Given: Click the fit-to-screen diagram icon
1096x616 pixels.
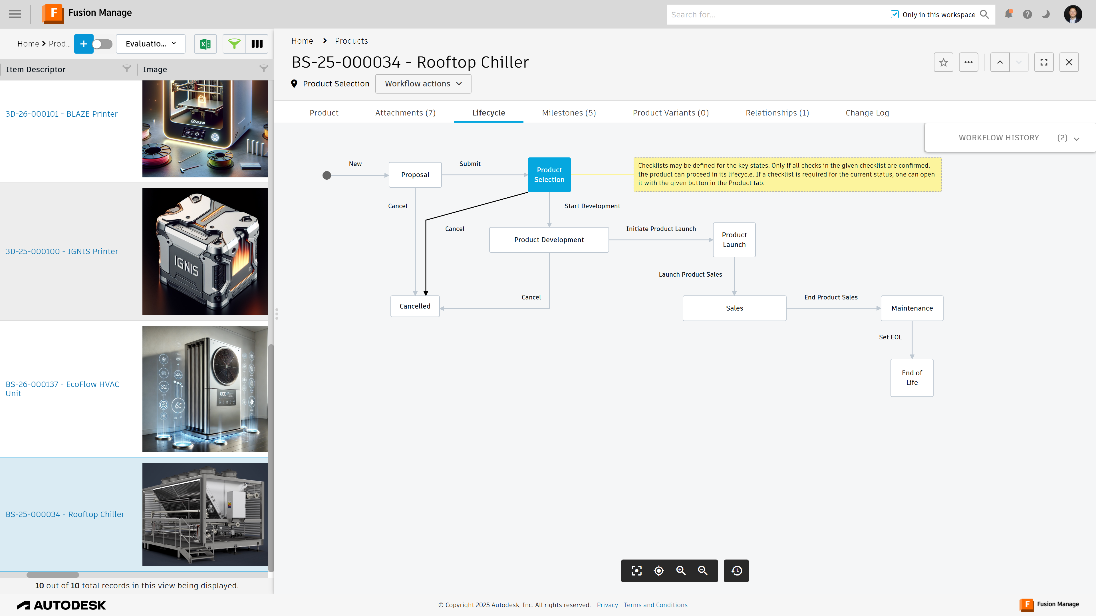Looking at the screenshot, I should (636, 570).
